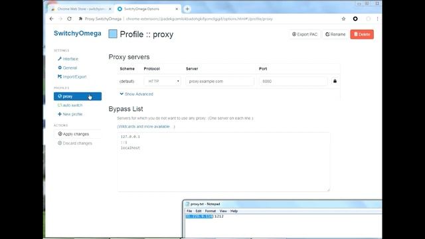Click the lock authentication icon
The image size is (425, 239).
pyautogui.click(x=335, y=81)
